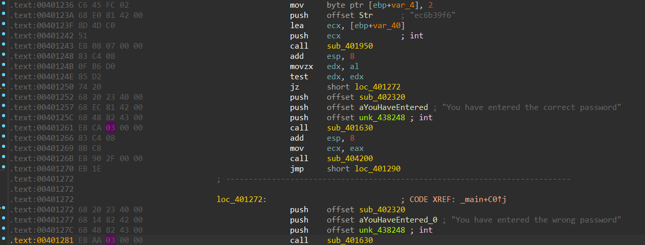This screenshot has width=645, height=245.
Task: Click the address .text:00401242
Action: (x=42, y=36)
